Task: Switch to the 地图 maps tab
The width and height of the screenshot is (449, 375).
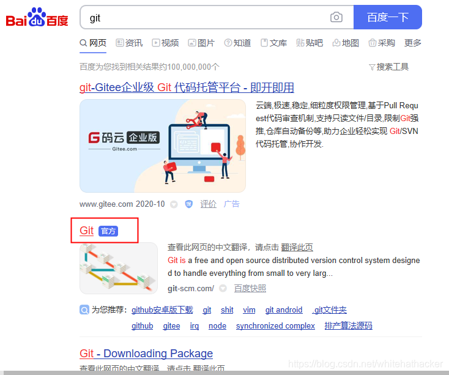Action: (346, 43)
